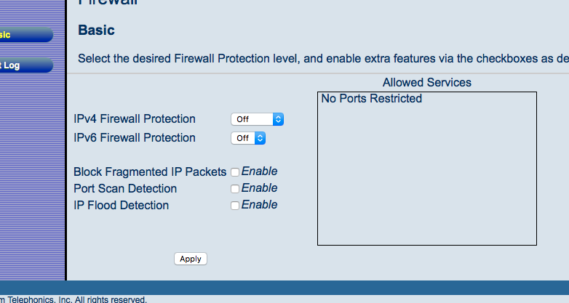Screen dimensions: 569x303
Task: Expand the IPv6 Firewall Protection dropdown
Action: 248,138
